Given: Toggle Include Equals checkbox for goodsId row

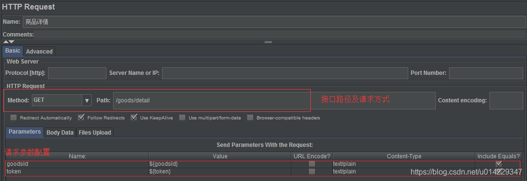Looking at the screenshot, I should pyautogui.click(x=499, y=164).
